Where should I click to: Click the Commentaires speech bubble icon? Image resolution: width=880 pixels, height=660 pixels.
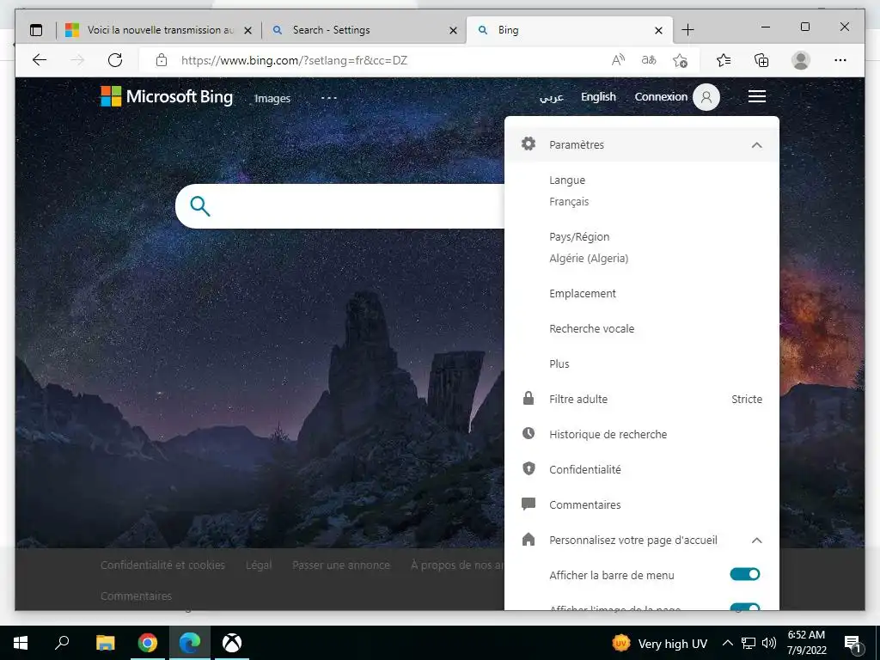tap(529, 504)
